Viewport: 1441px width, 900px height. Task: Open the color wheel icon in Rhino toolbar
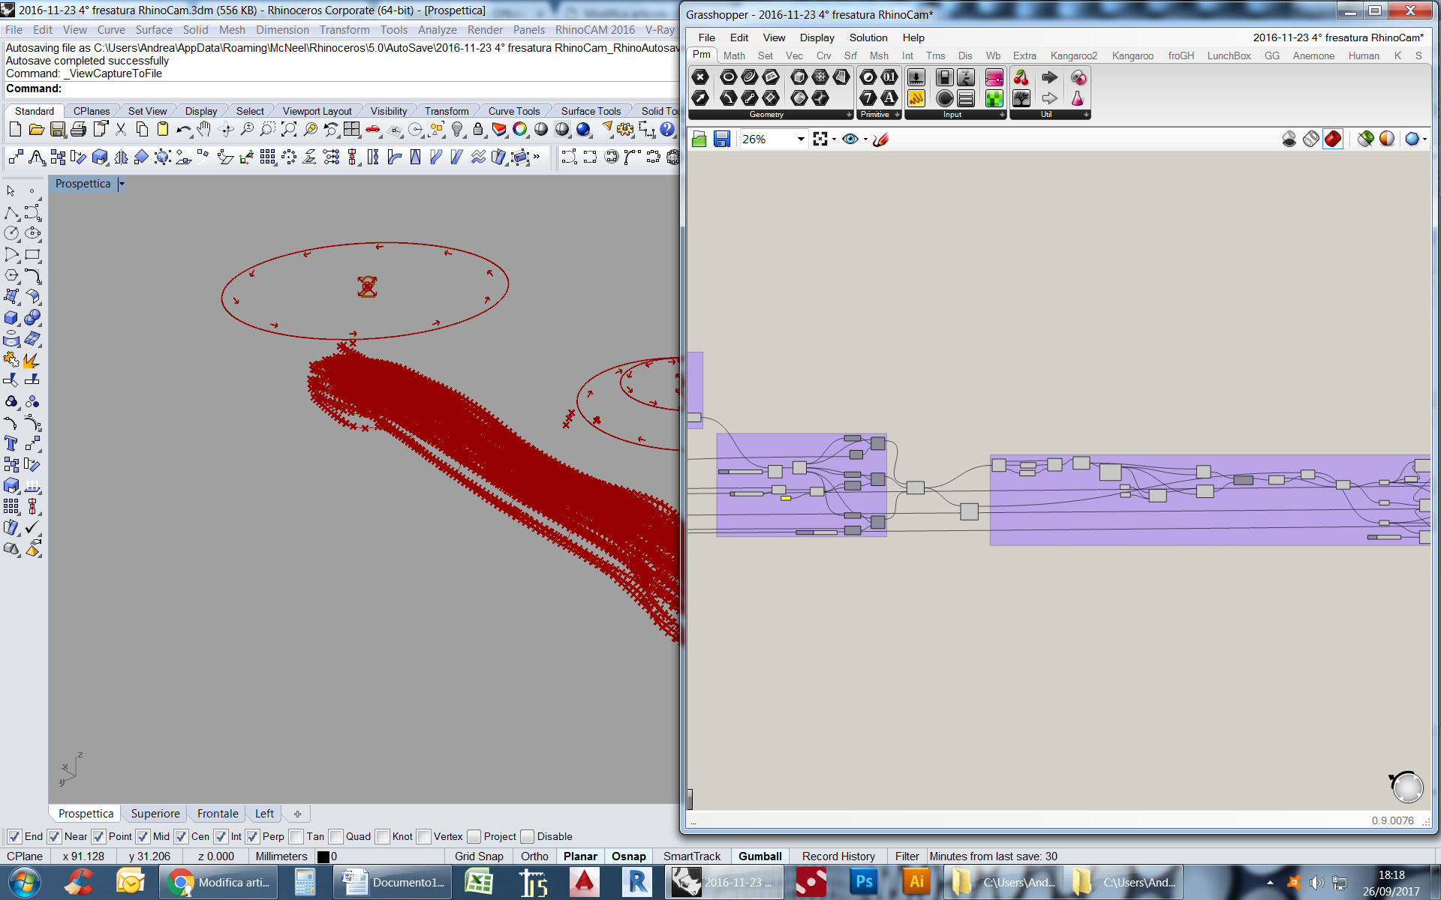(x=519, y=130)
